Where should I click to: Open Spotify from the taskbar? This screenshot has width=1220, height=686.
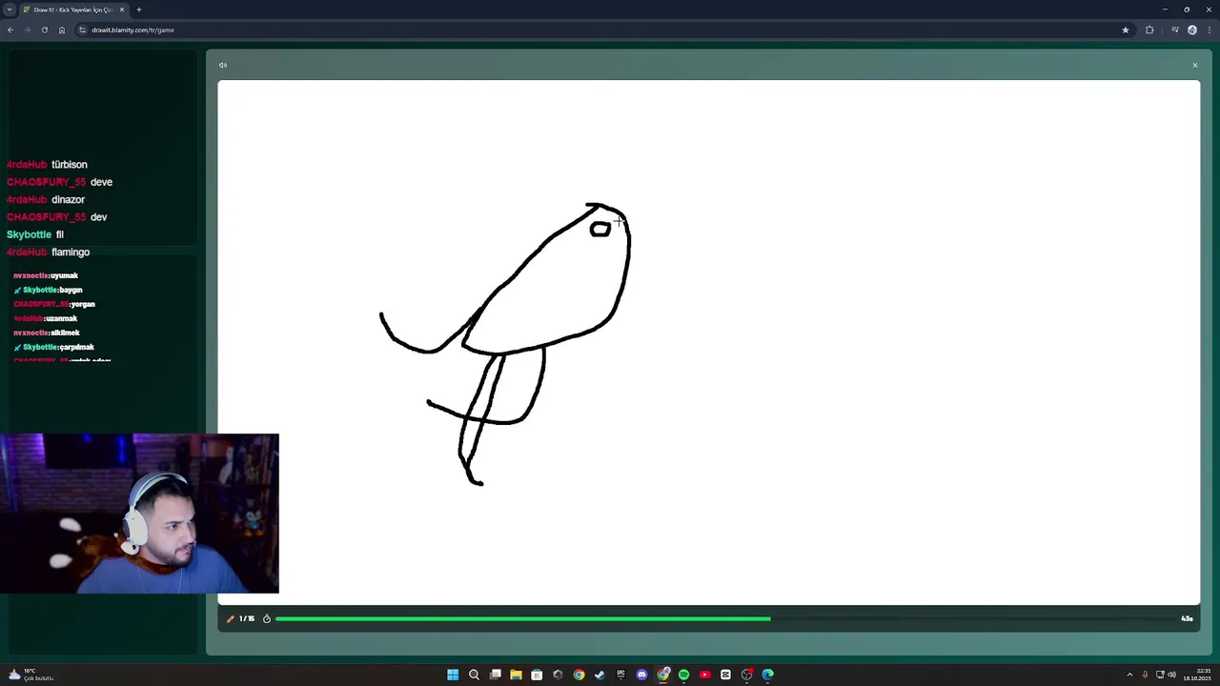(683, 675)
